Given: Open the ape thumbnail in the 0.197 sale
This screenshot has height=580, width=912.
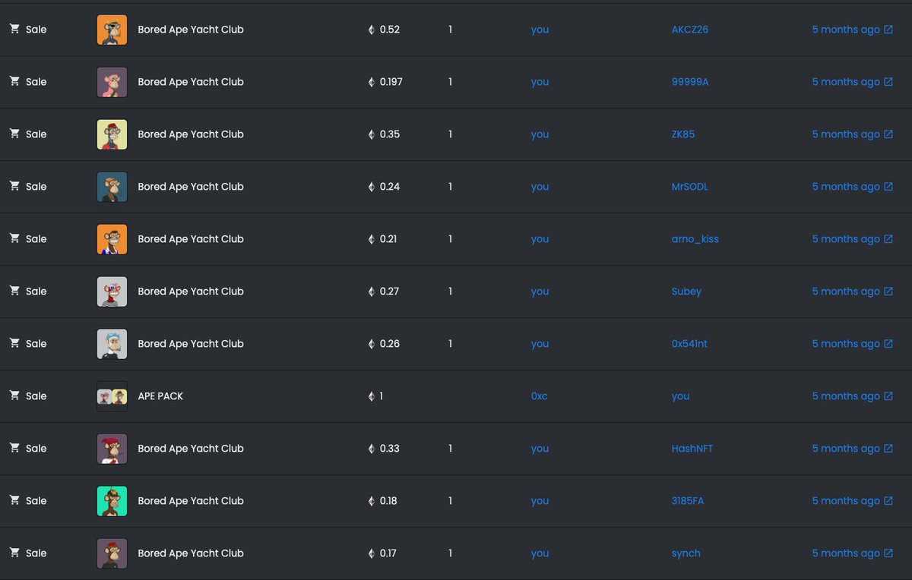Looking at the screenshot, I should pos(112,82).
